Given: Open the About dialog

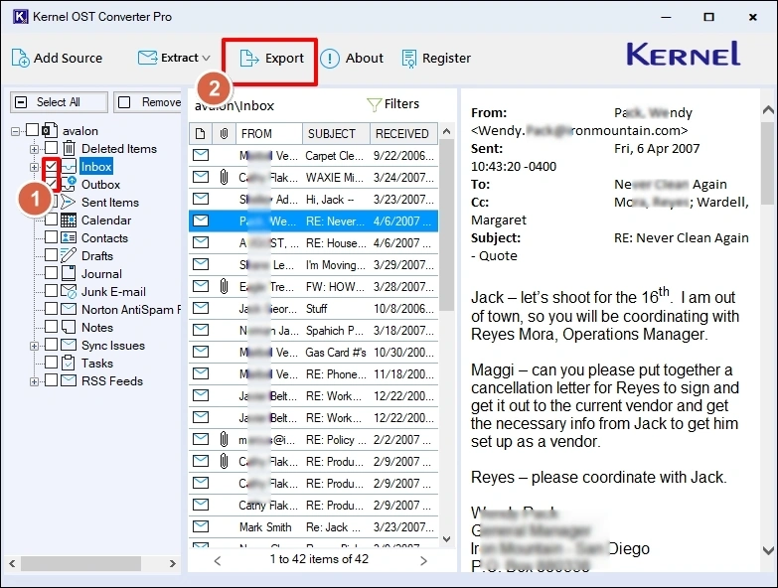Looking at the screenshot, I should pyautogui.click(x=352, y=58).
